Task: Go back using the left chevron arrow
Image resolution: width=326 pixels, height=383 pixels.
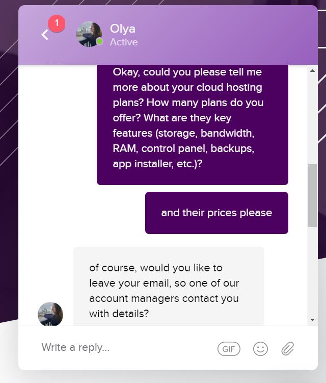Action: tap(45, 35)
